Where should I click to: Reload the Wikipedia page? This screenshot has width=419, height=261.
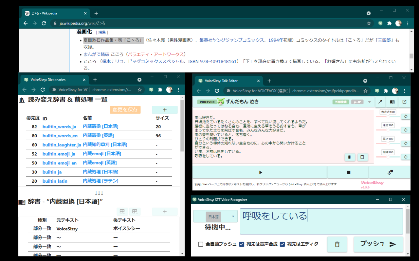point(44,23)
